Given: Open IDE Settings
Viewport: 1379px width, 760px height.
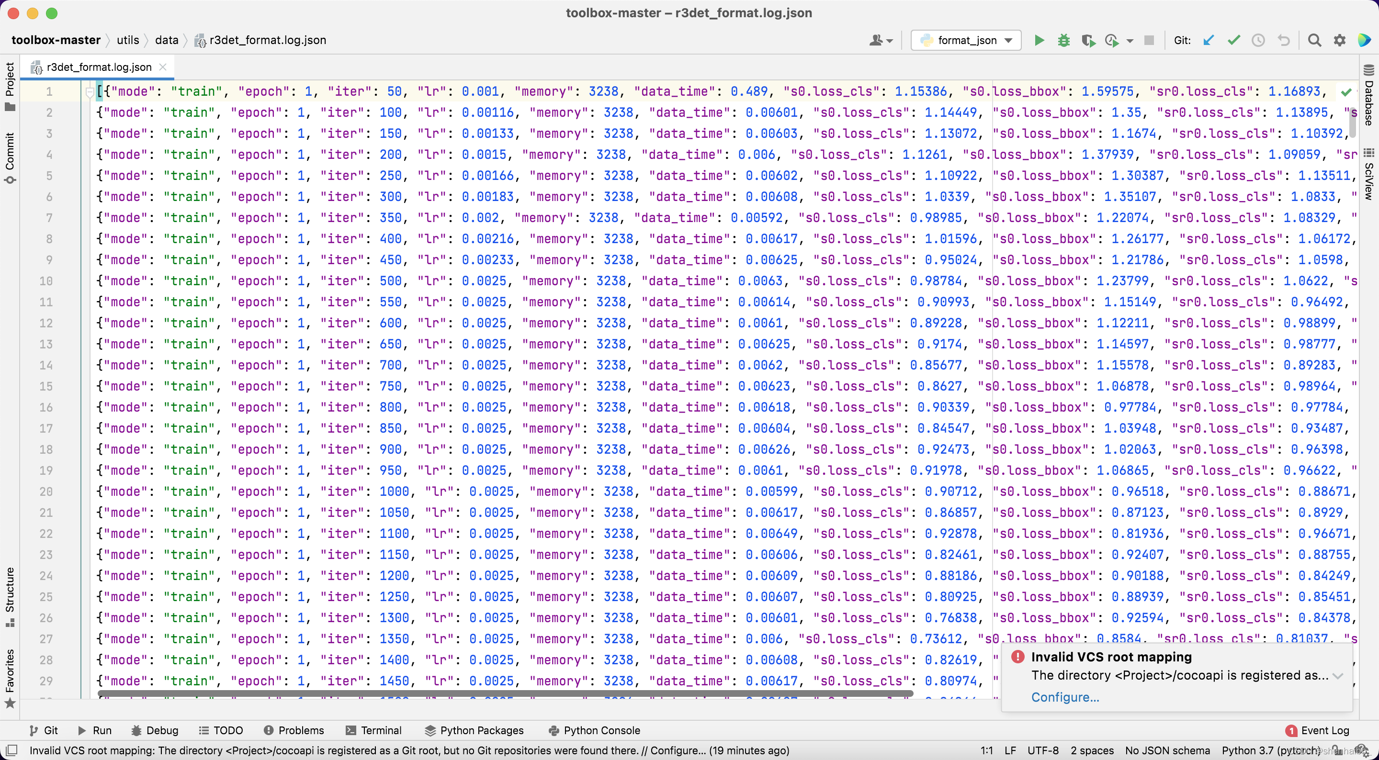Looking at the screenshot, I should (1339, 40).
